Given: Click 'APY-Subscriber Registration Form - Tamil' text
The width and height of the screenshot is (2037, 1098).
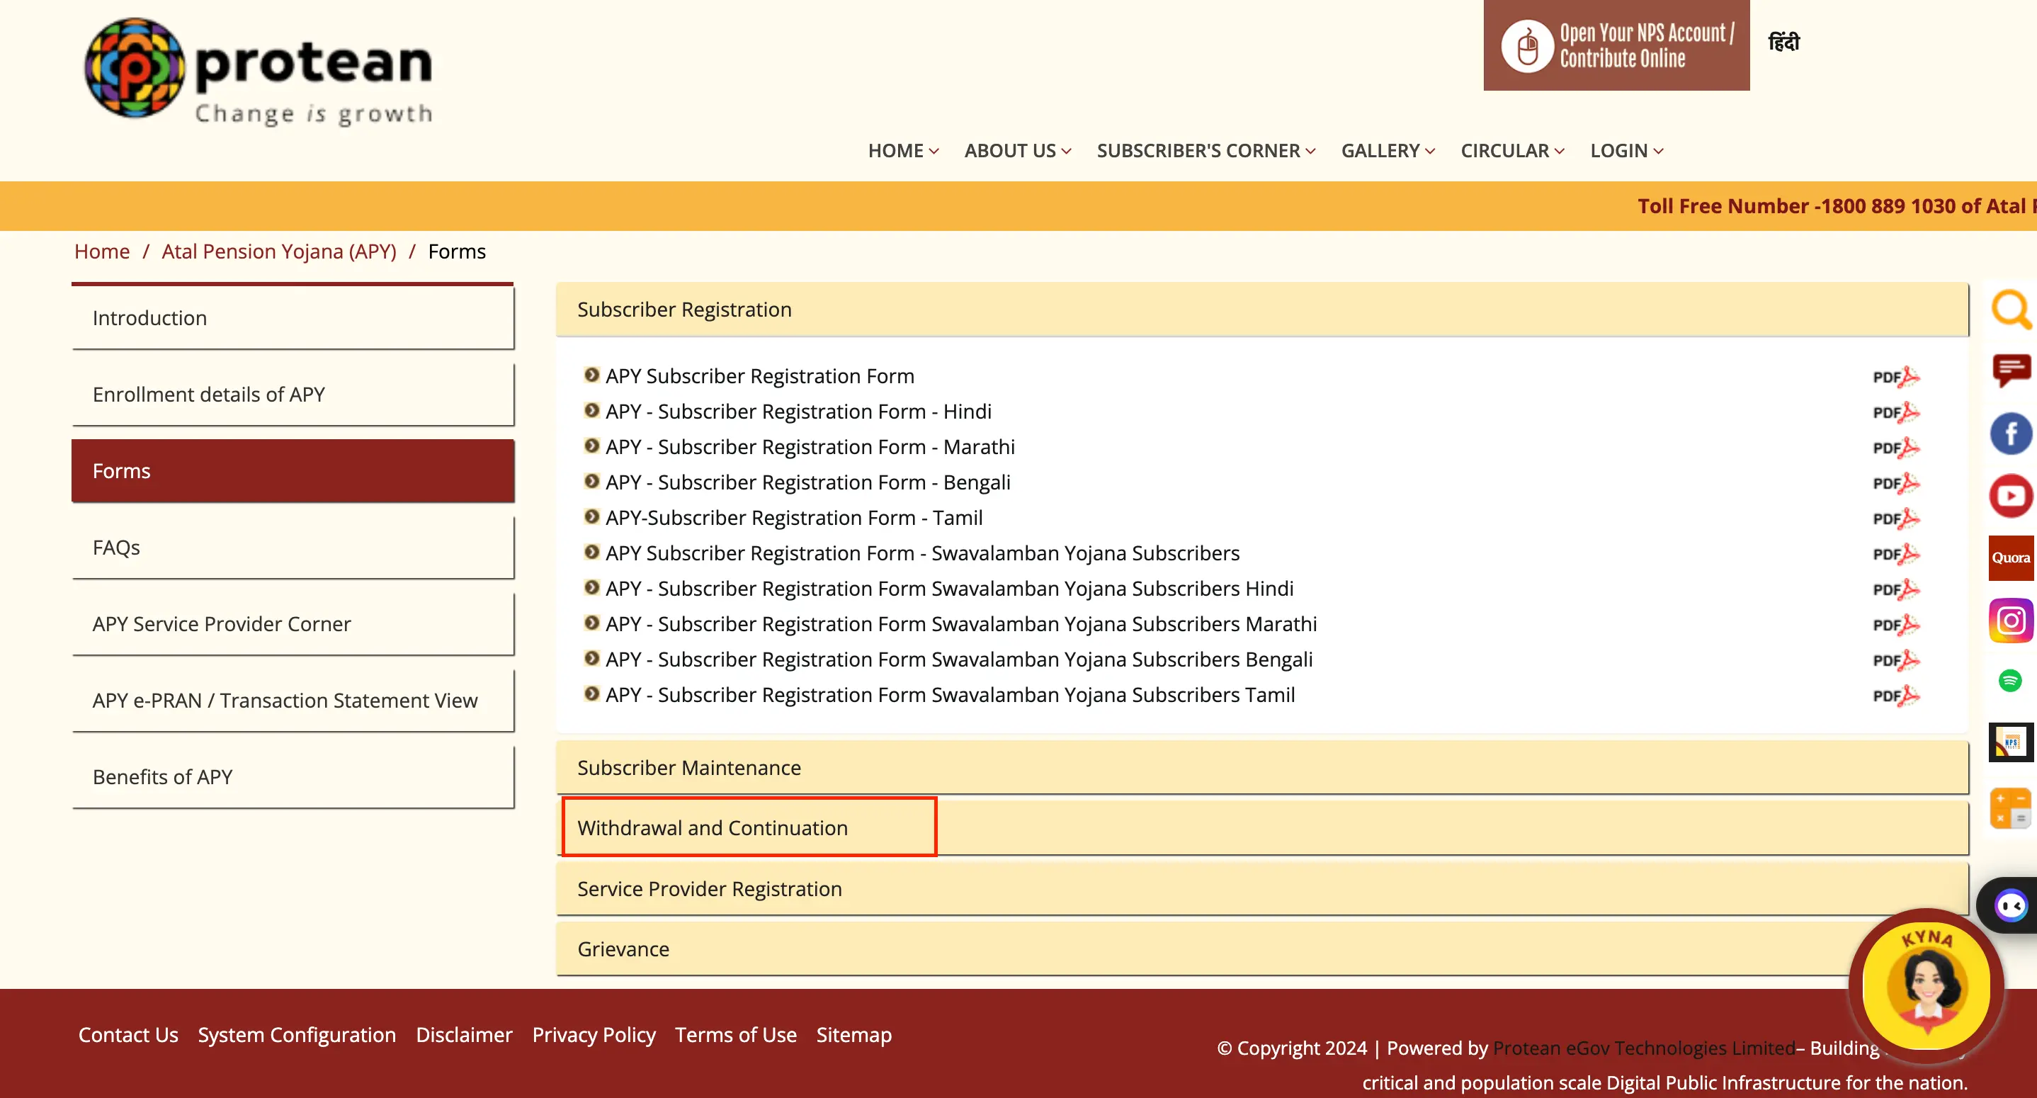Looking at the screenshot, I should tap(794, 519).
